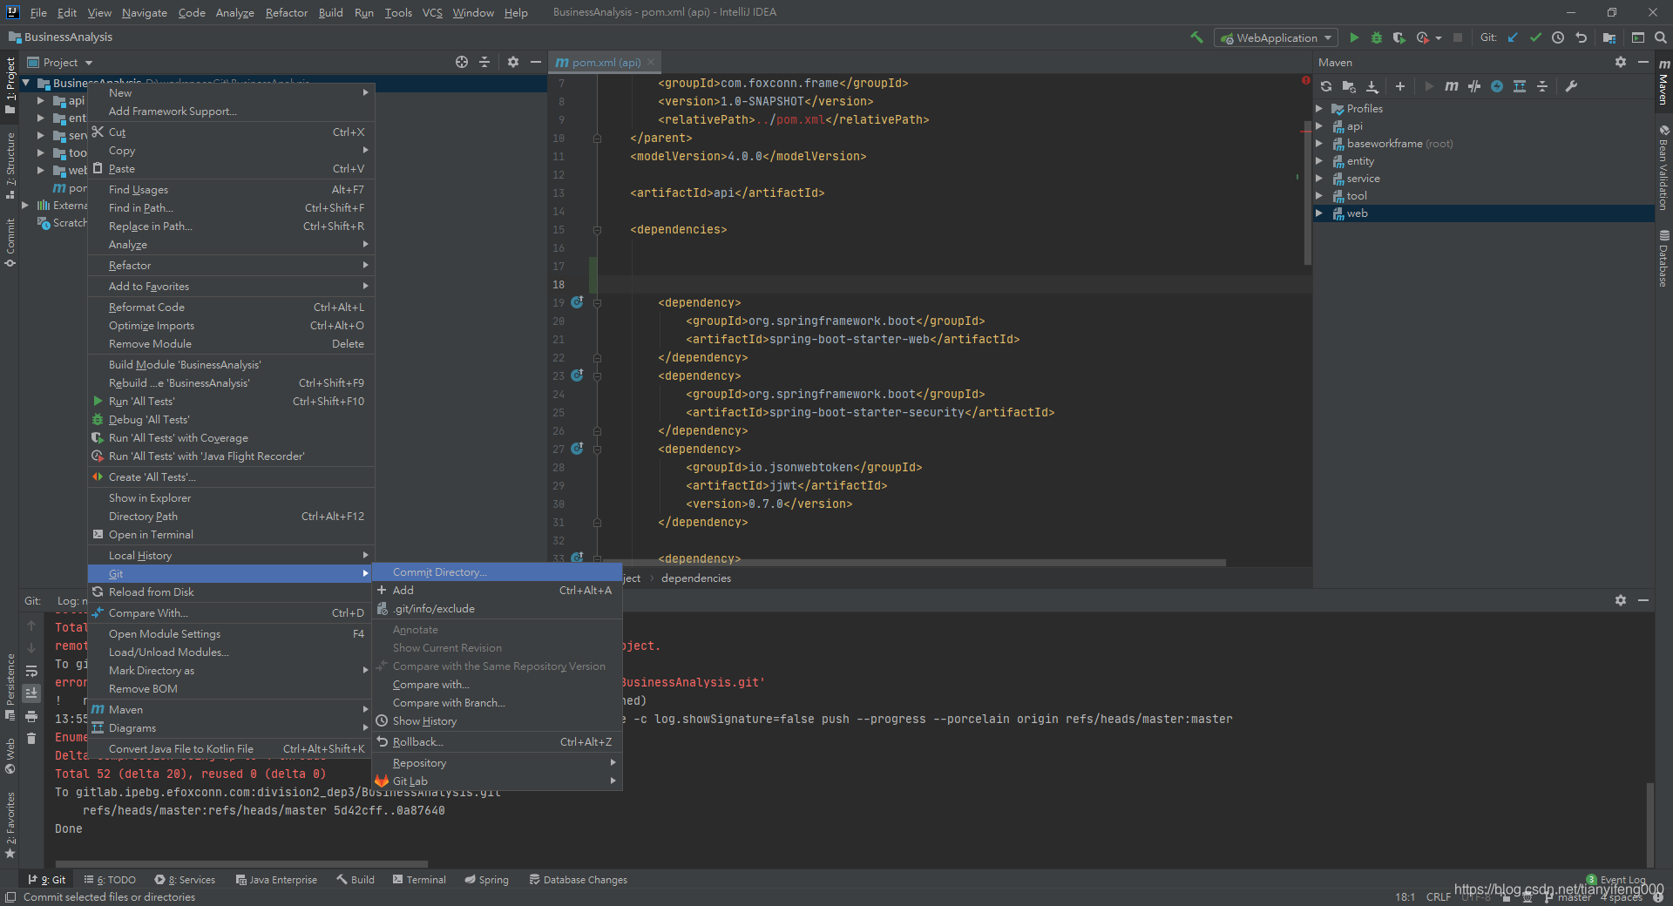Open the Database side panel tab

(1663, 259)
